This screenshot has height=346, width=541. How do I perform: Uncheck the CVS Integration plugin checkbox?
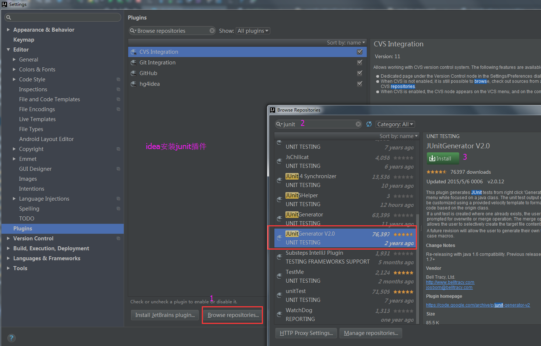(x=360, y=52)
